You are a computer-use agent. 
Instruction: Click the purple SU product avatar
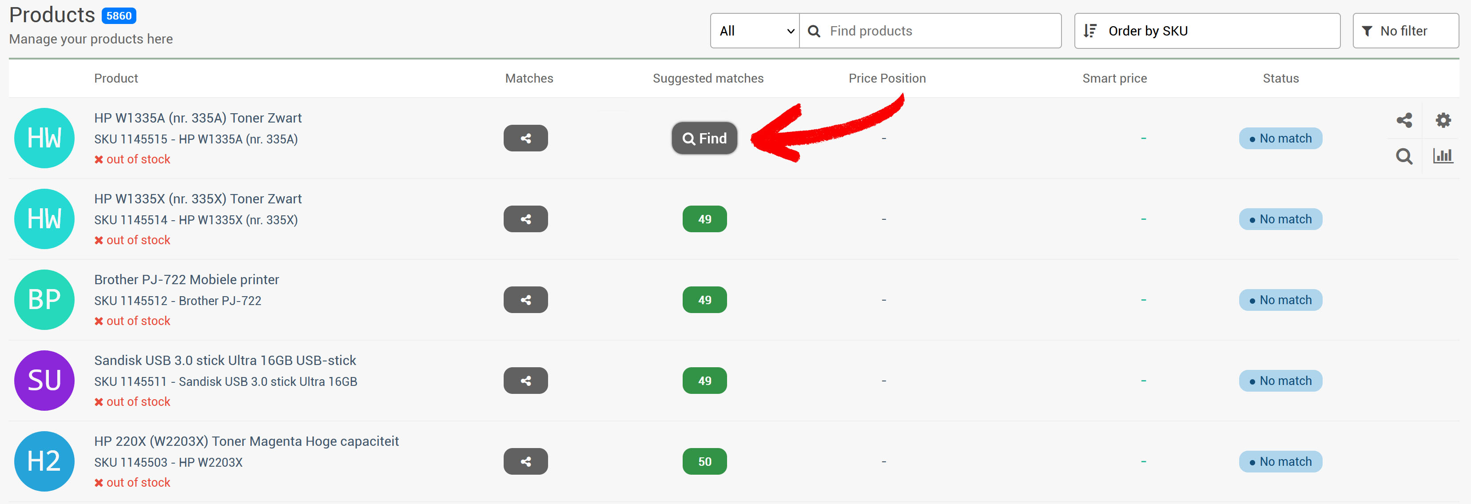tap(44, 381)
